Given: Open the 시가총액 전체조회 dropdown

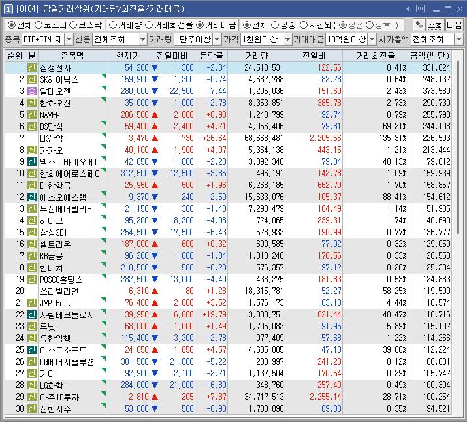Looking at the screenshot, I should tap(459, 39).
